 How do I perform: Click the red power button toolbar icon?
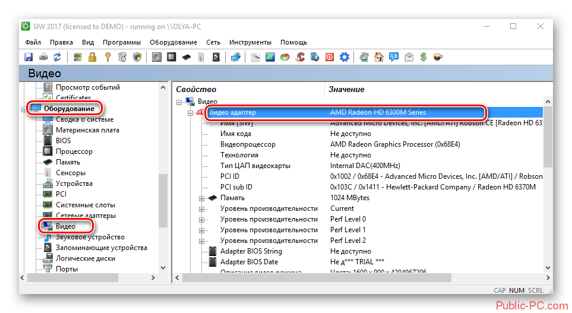coord(330,58)
